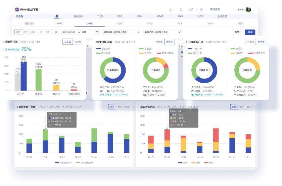Screen dimensions: 282x186
Task: Open the mail envelope icon
Action: point(191,10)
